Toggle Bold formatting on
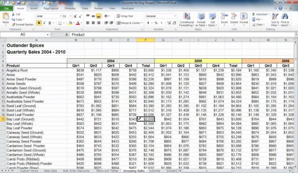This screenshot has height=173, width=298. pyautogui.click(x=39, y=23)
